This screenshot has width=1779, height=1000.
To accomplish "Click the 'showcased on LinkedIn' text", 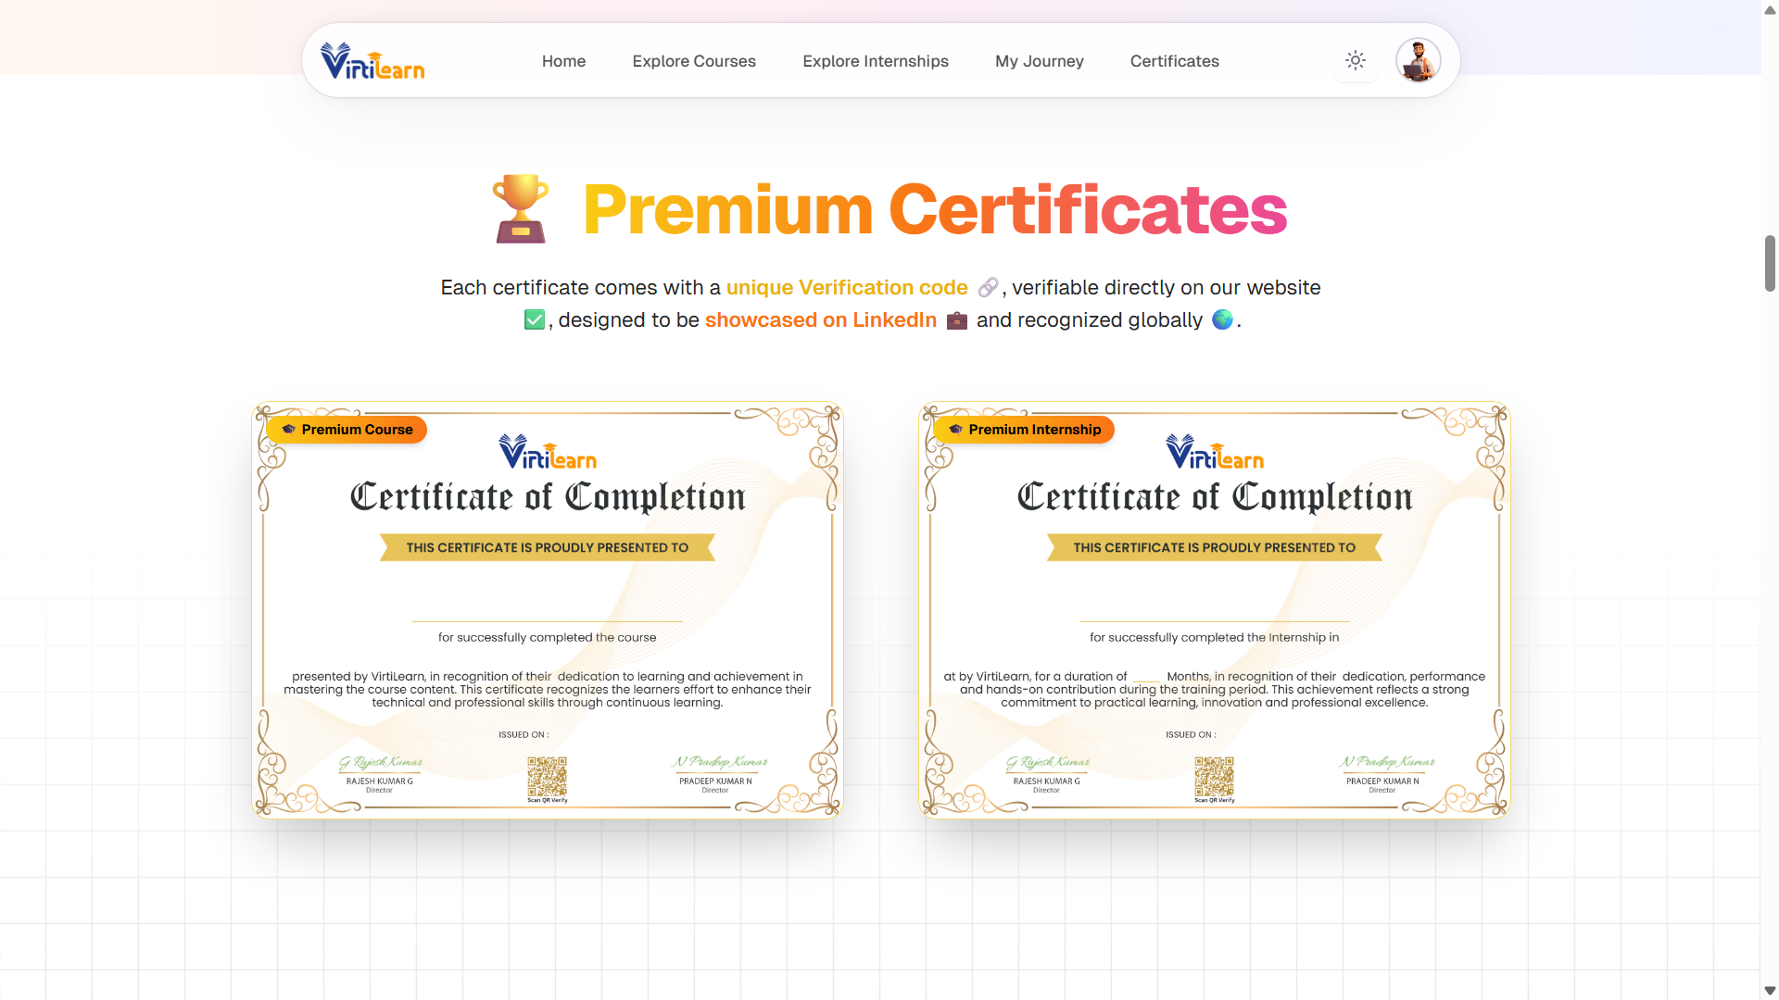I will click(820, 320).
